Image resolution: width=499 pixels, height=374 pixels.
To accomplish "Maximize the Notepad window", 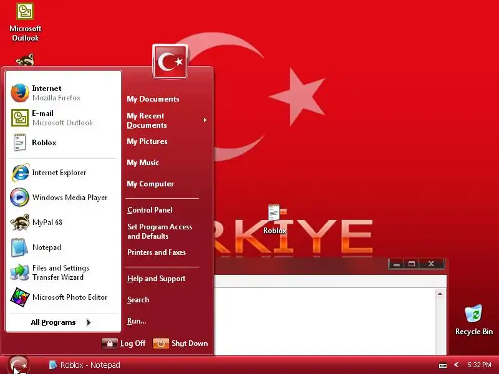I will pyautogui.click(x=412, y=264).
